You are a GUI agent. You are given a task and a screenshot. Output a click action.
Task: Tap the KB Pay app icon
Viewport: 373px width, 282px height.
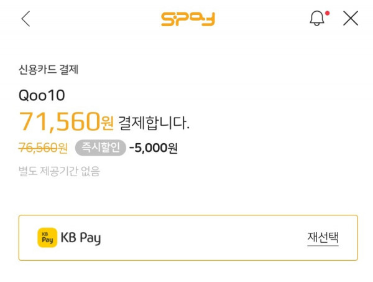[47, 237]
